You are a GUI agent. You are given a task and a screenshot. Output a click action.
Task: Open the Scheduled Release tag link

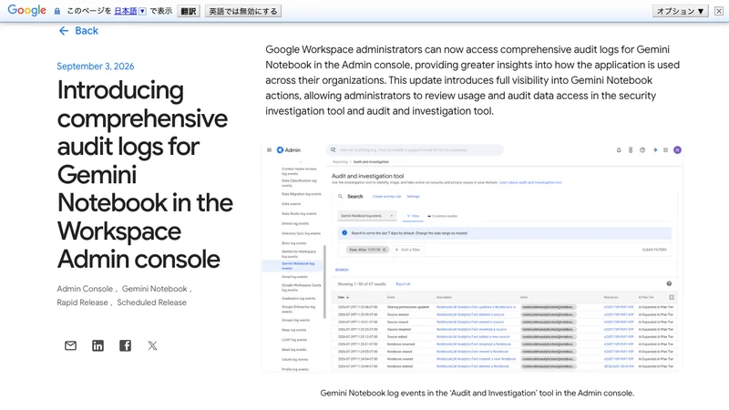(151, 302)
